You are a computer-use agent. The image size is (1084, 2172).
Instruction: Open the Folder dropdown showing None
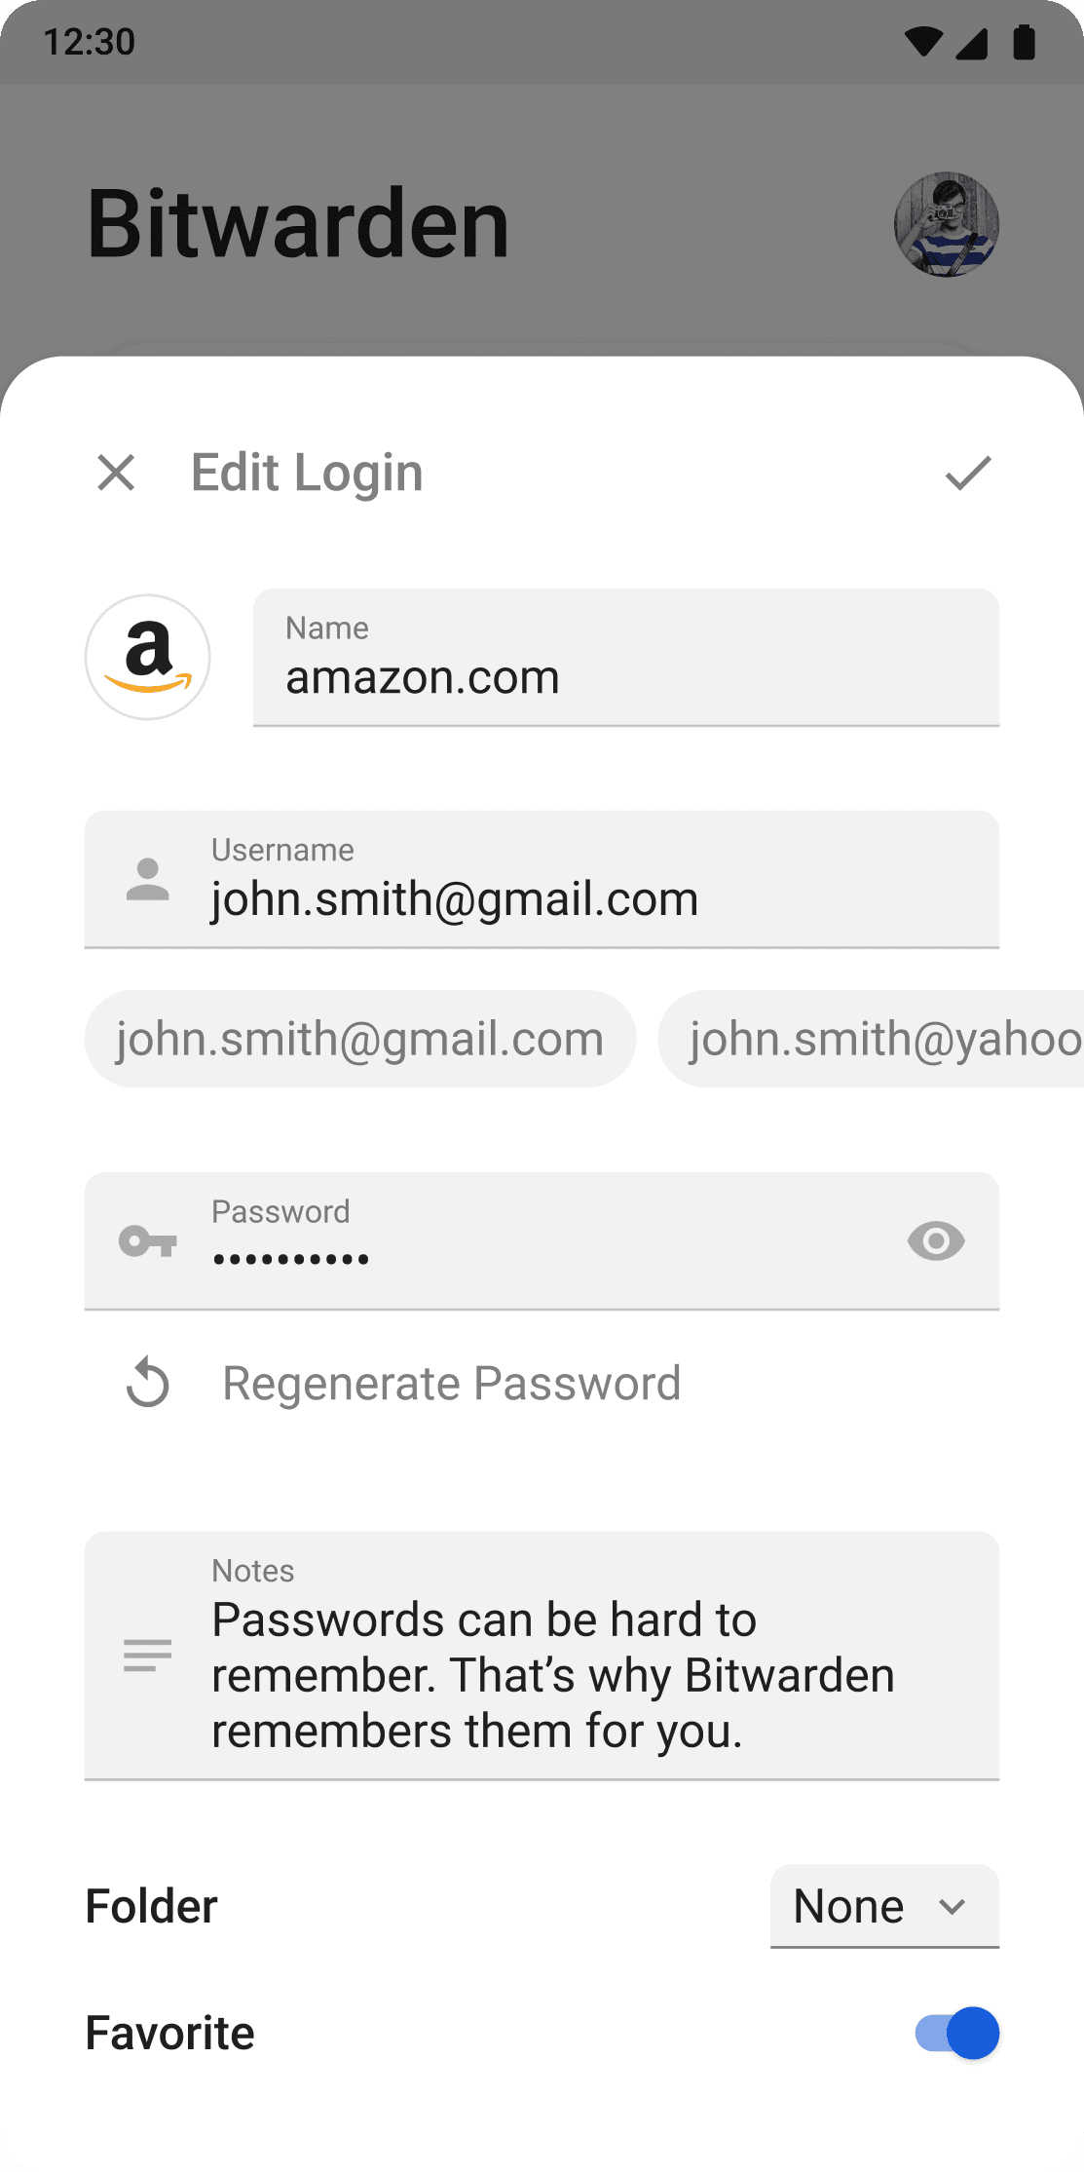tap(884, 1906)
